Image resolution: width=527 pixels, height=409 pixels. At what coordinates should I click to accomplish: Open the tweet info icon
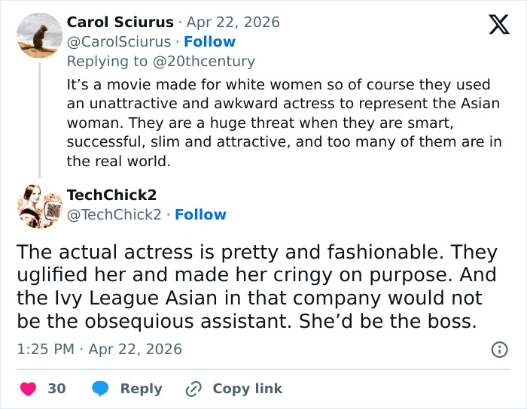pyautogui.click(x=498, y=349)
